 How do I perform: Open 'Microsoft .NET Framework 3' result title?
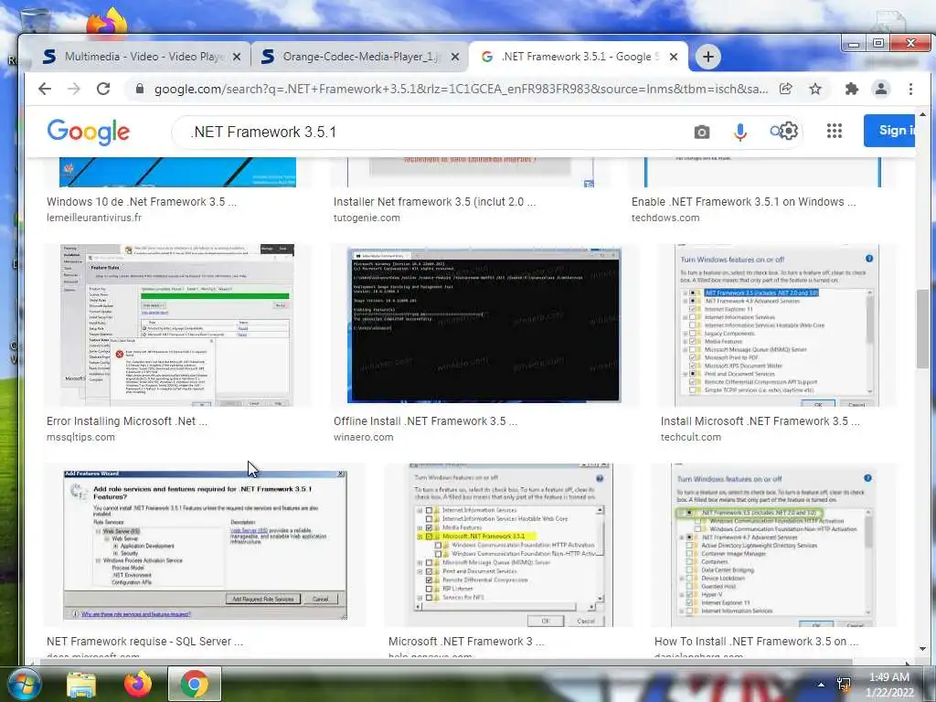466,641
